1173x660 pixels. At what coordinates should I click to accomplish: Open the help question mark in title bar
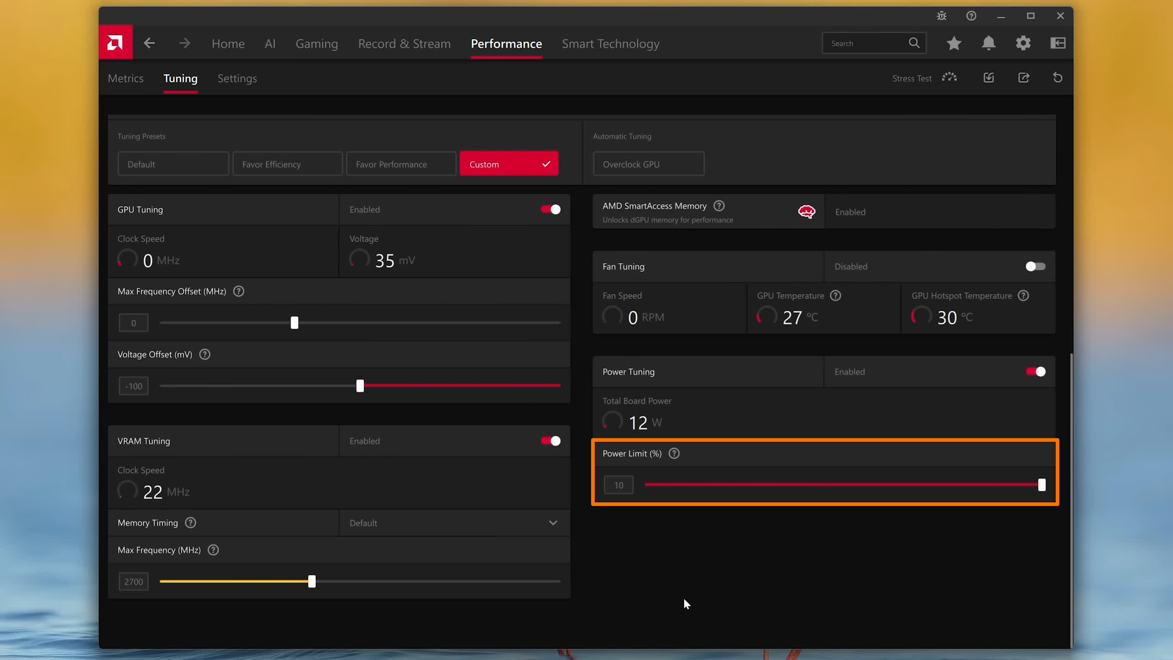coord(971,16)
